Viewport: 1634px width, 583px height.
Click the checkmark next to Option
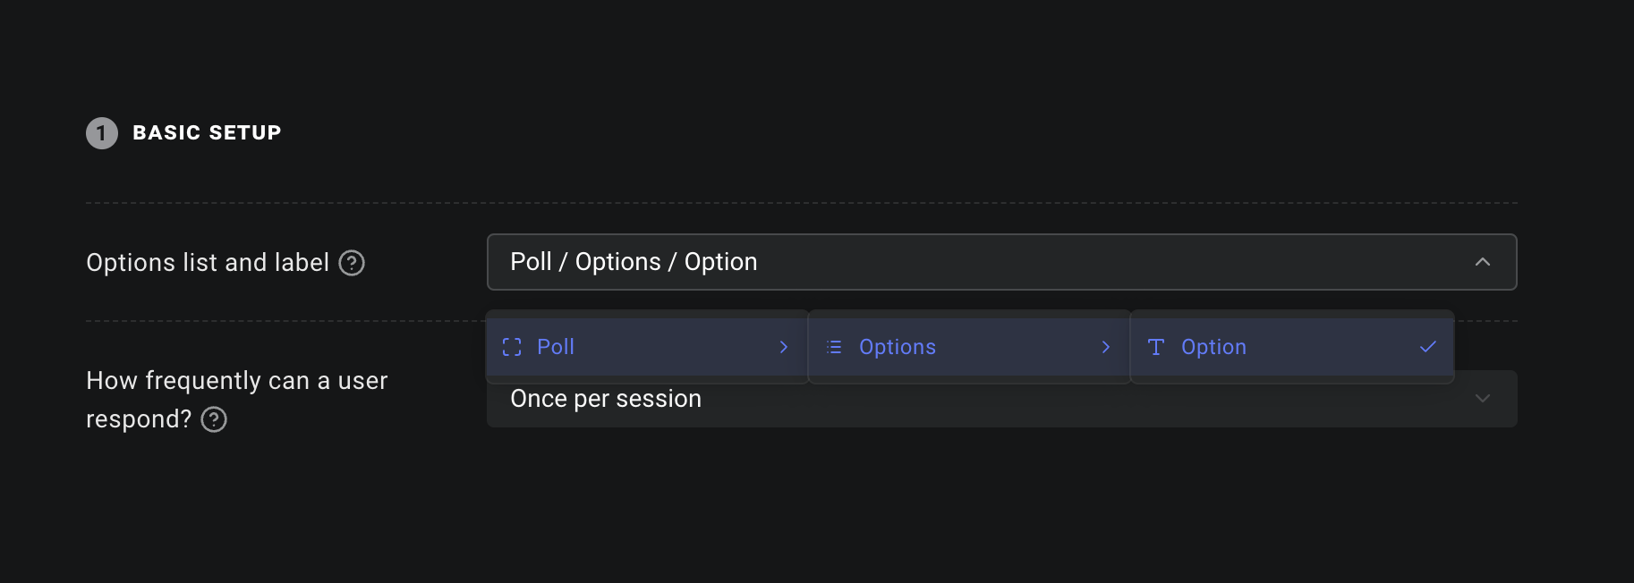click(1428, 347)
